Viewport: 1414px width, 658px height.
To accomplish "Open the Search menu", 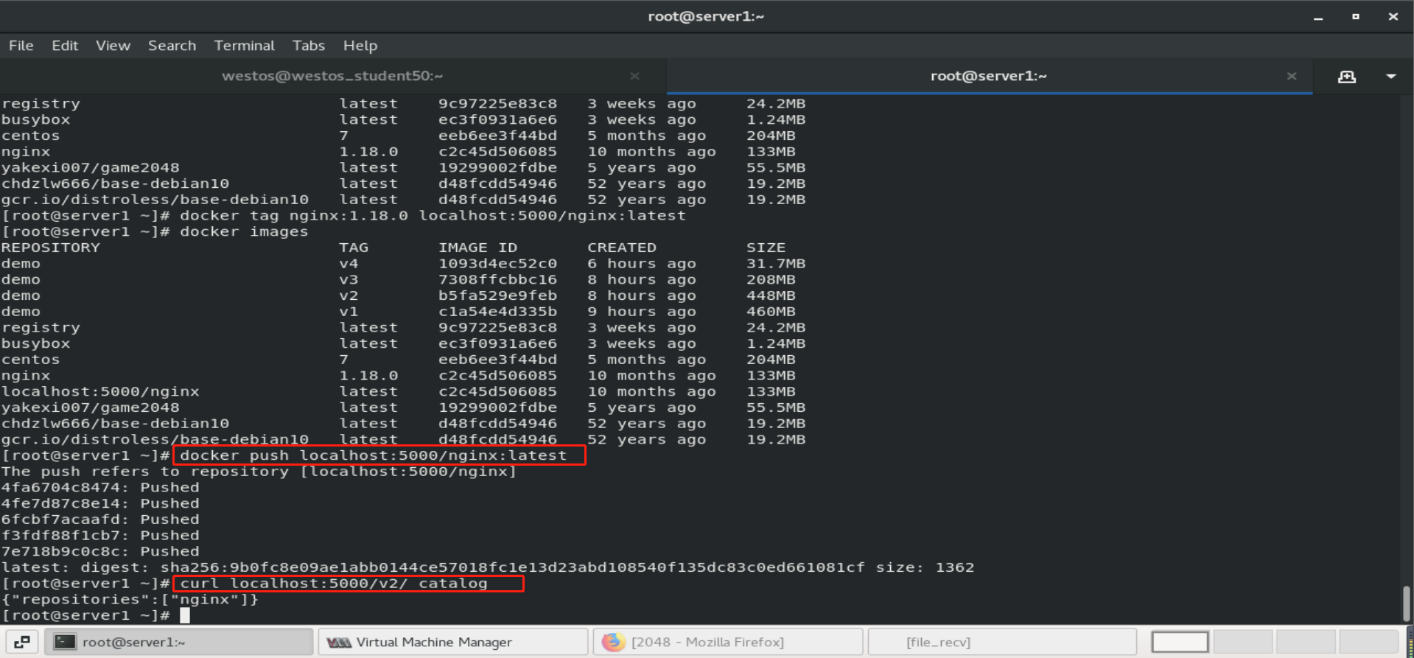I will (x=172, y=46).
